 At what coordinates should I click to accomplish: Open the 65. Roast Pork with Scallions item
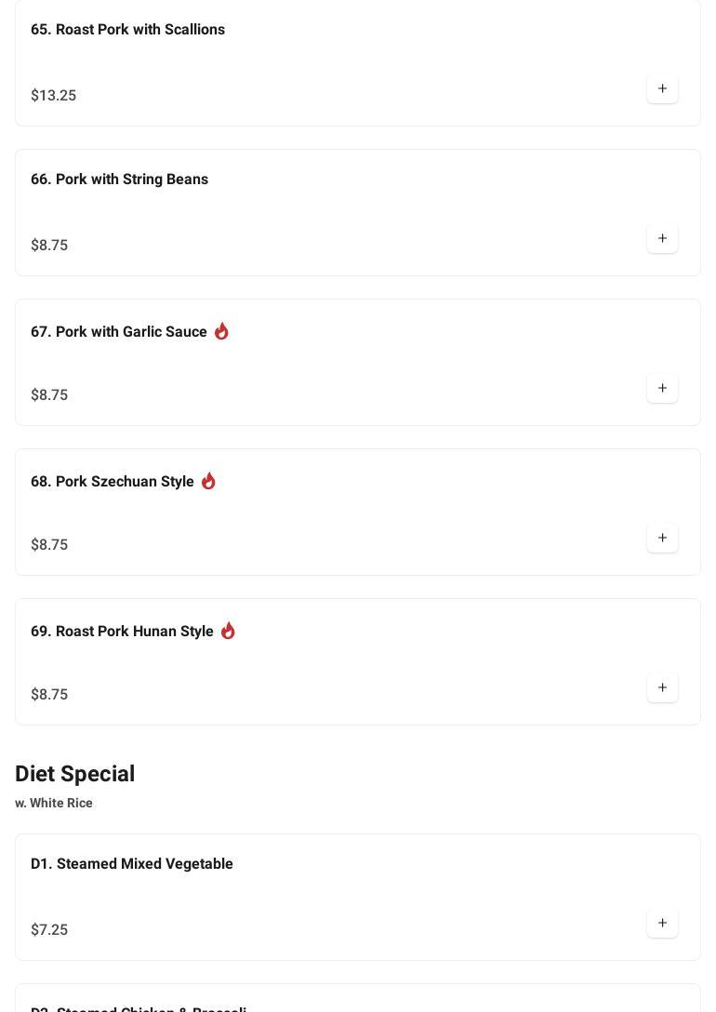[x=127, y=30]
